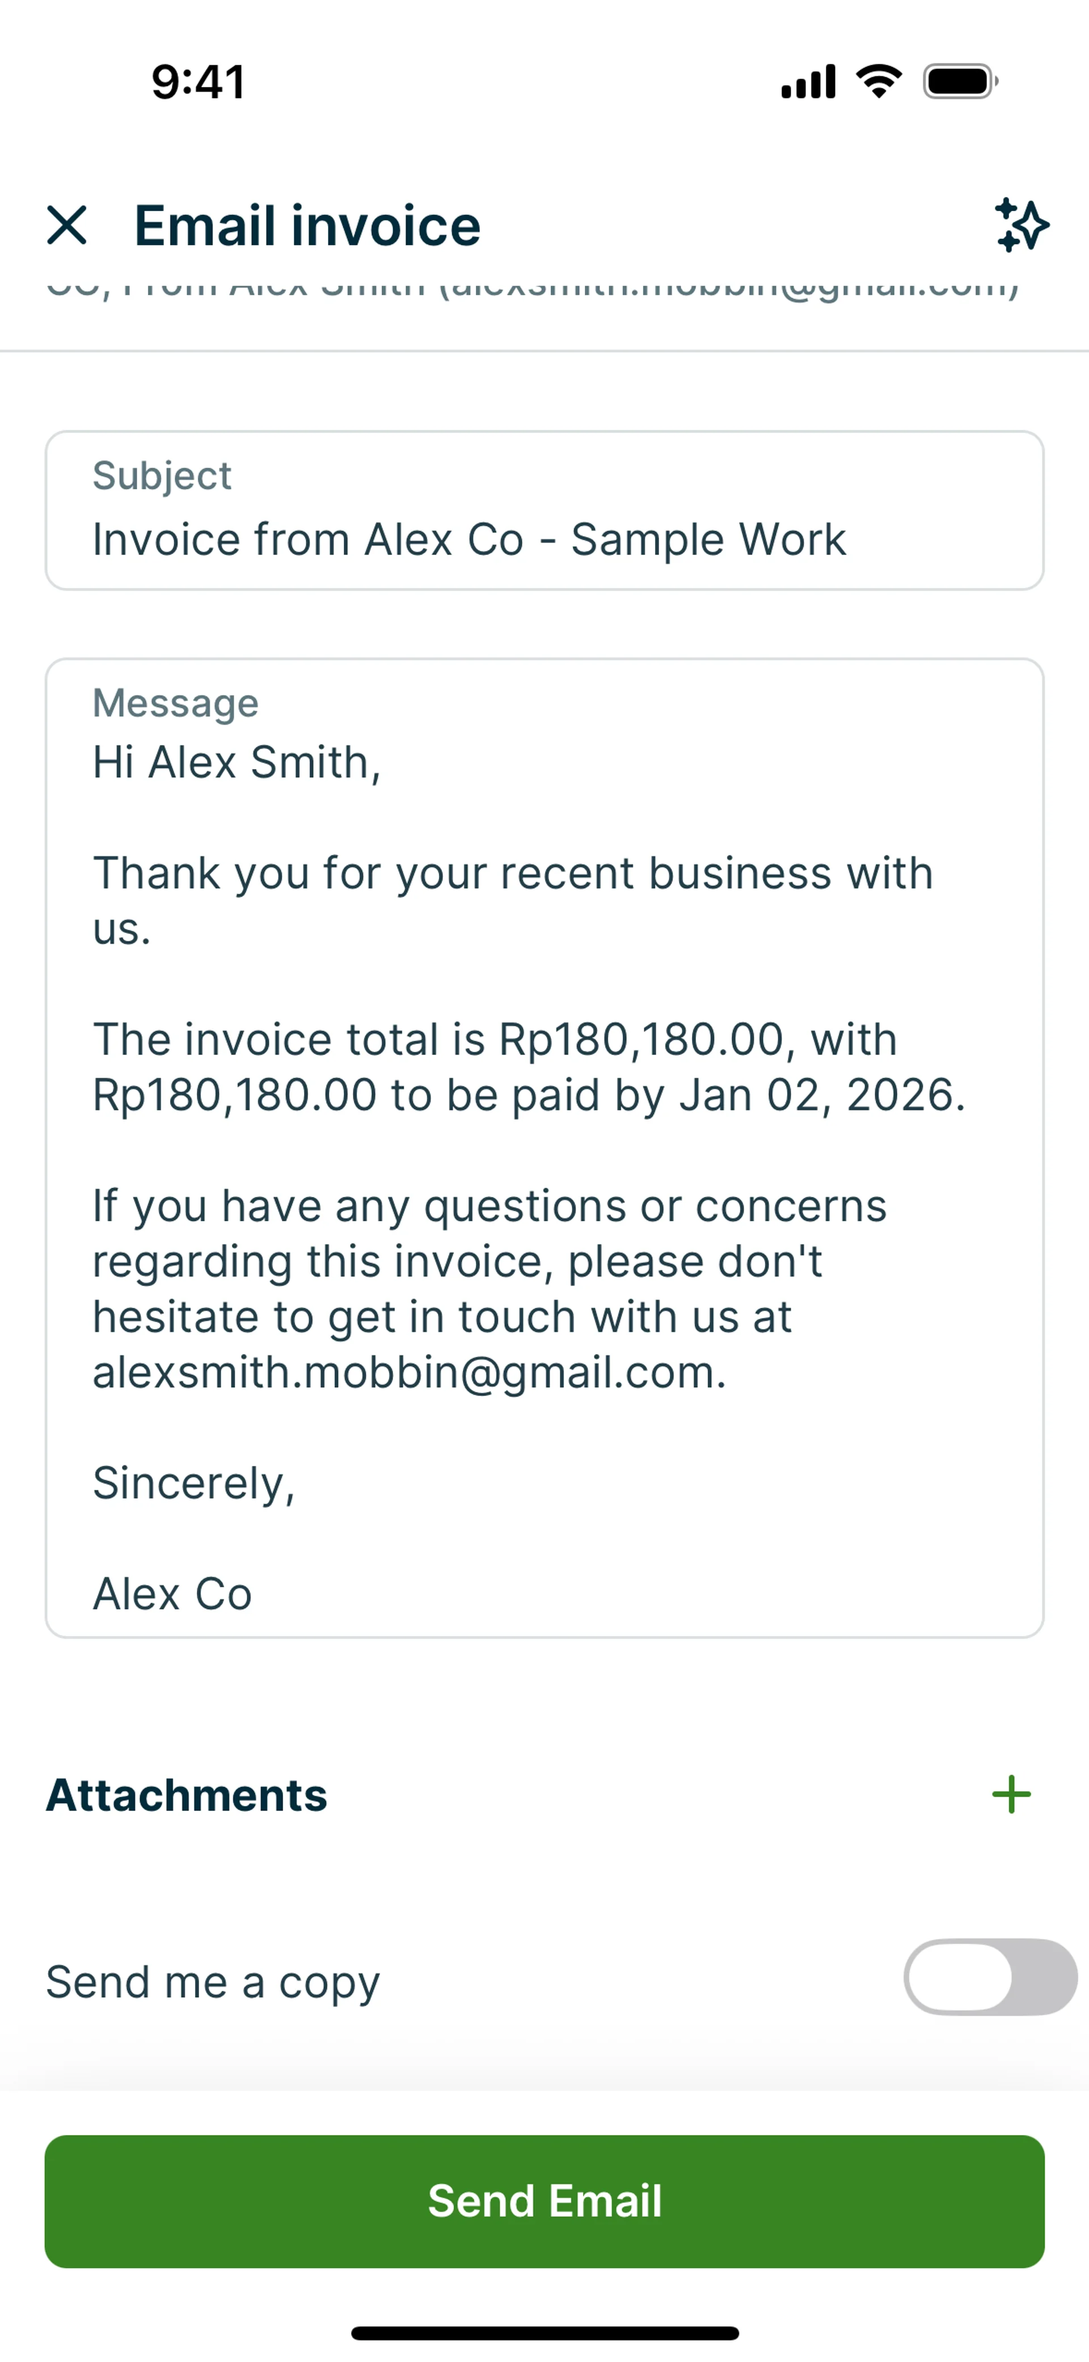Tap the Email invoice title

307,225
